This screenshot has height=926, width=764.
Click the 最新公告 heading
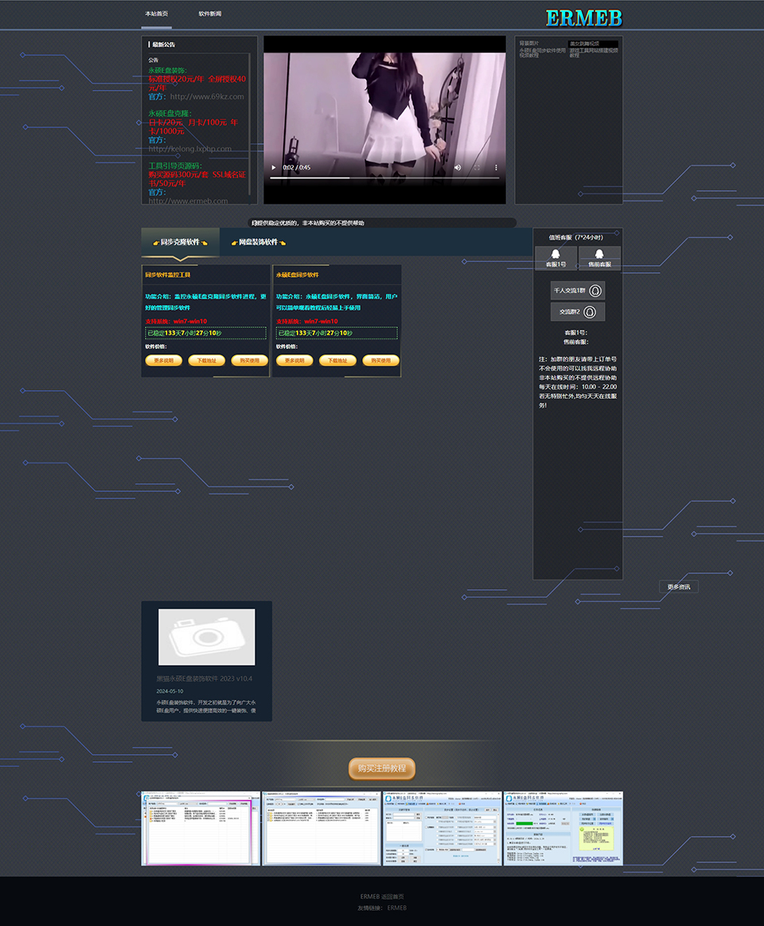tap(164, 45)
